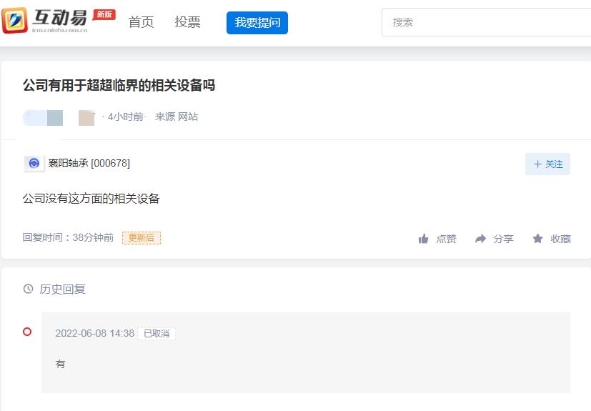Click the 襄阳轴承 company avatar icon
Screen dimensions: 591x411
click(x=34, y=164)
